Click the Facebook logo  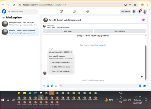(x=4, y=12)
